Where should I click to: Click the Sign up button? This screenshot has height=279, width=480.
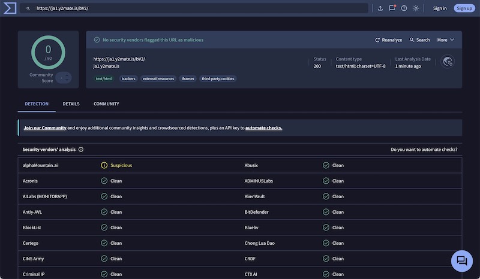coord(464,8)
